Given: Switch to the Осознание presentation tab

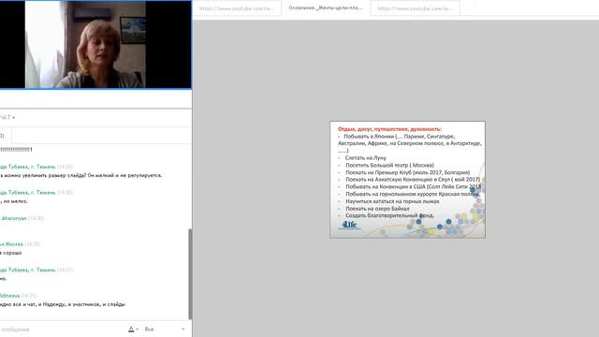Looking at the screenshot, I should click(x=326, y=7).
